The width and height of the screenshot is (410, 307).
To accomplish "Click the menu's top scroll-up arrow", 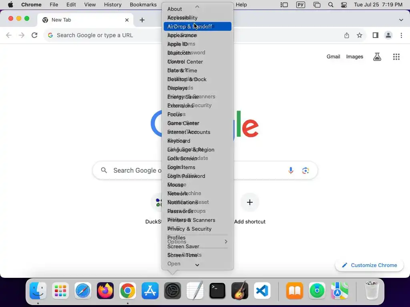I will pos(197,6).
